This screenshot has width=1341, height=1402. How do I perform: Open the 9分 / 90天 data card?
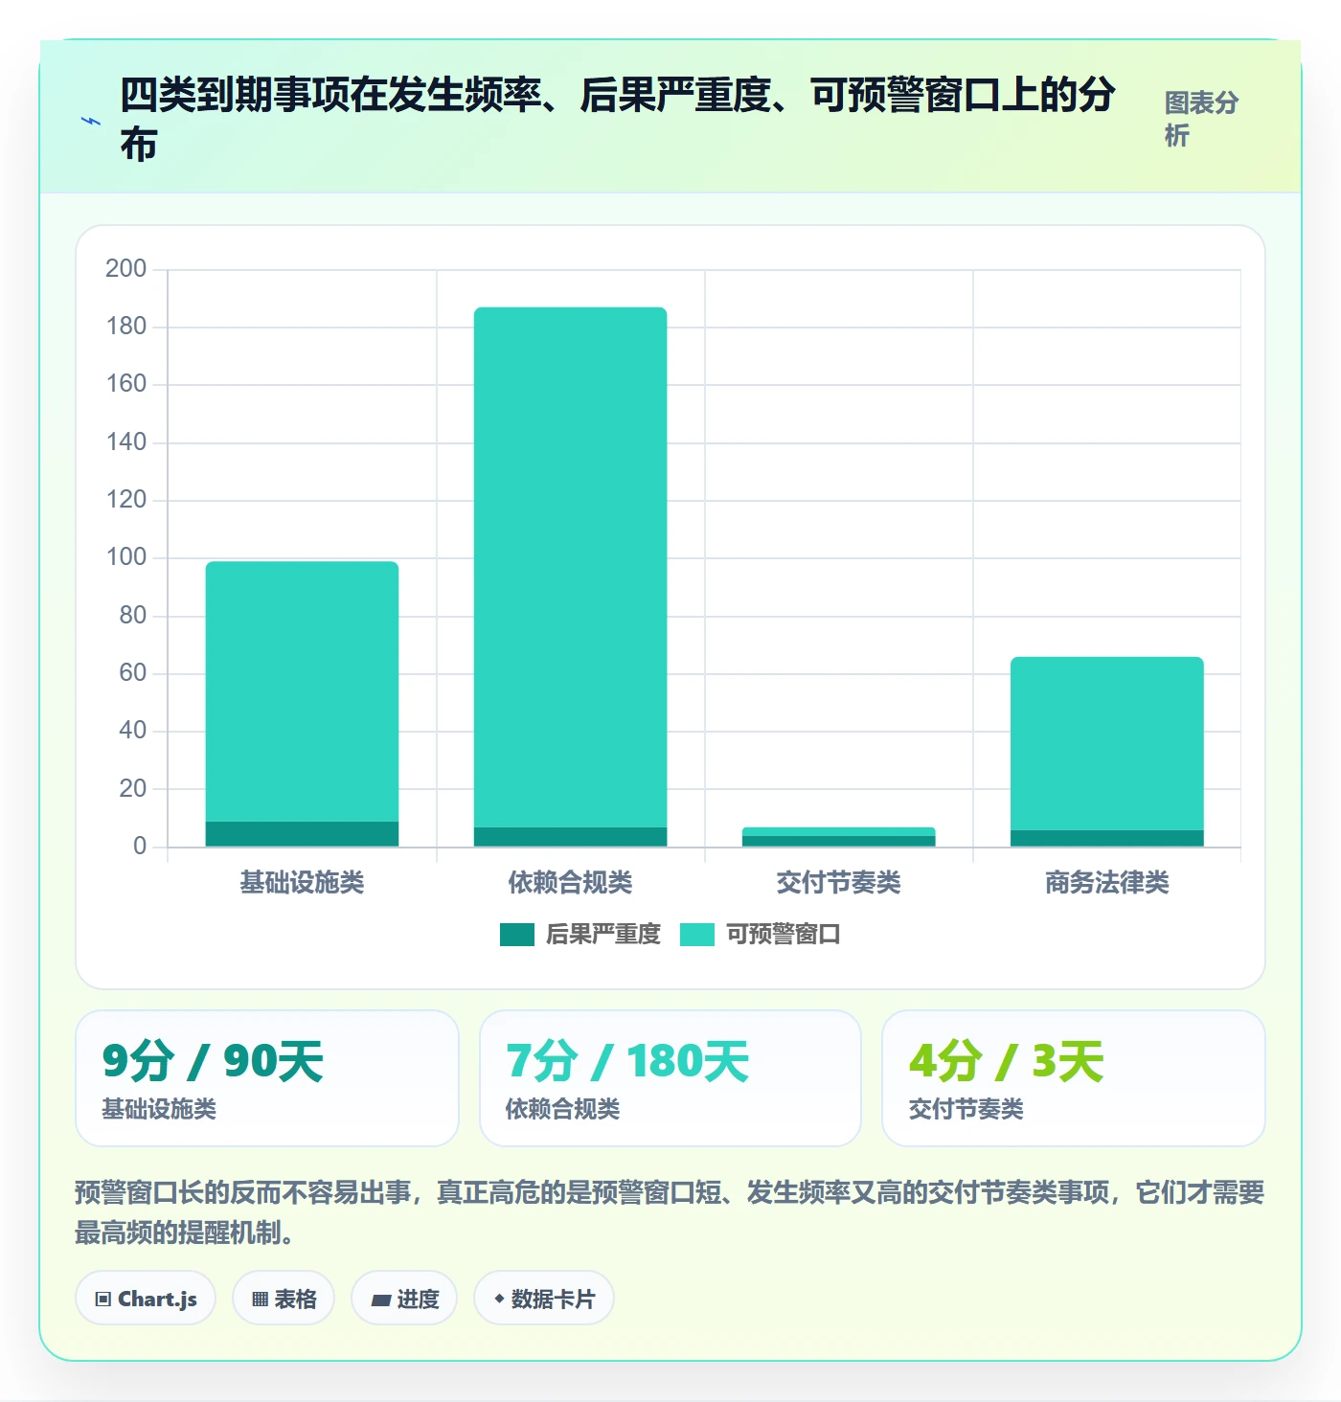pos(267,1078)
